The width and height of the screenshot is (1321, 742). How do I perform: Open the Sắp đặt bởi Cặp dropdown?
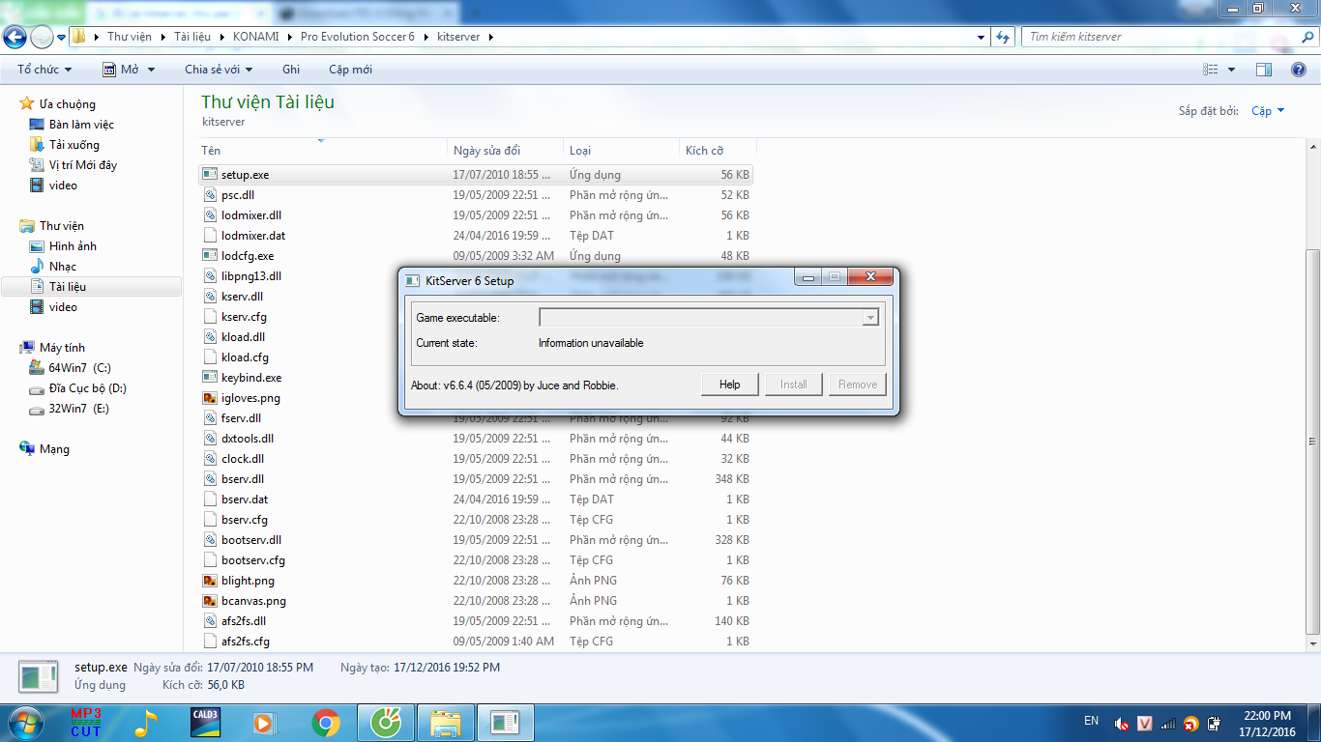pyautogui.click(x=1268, y=111)
